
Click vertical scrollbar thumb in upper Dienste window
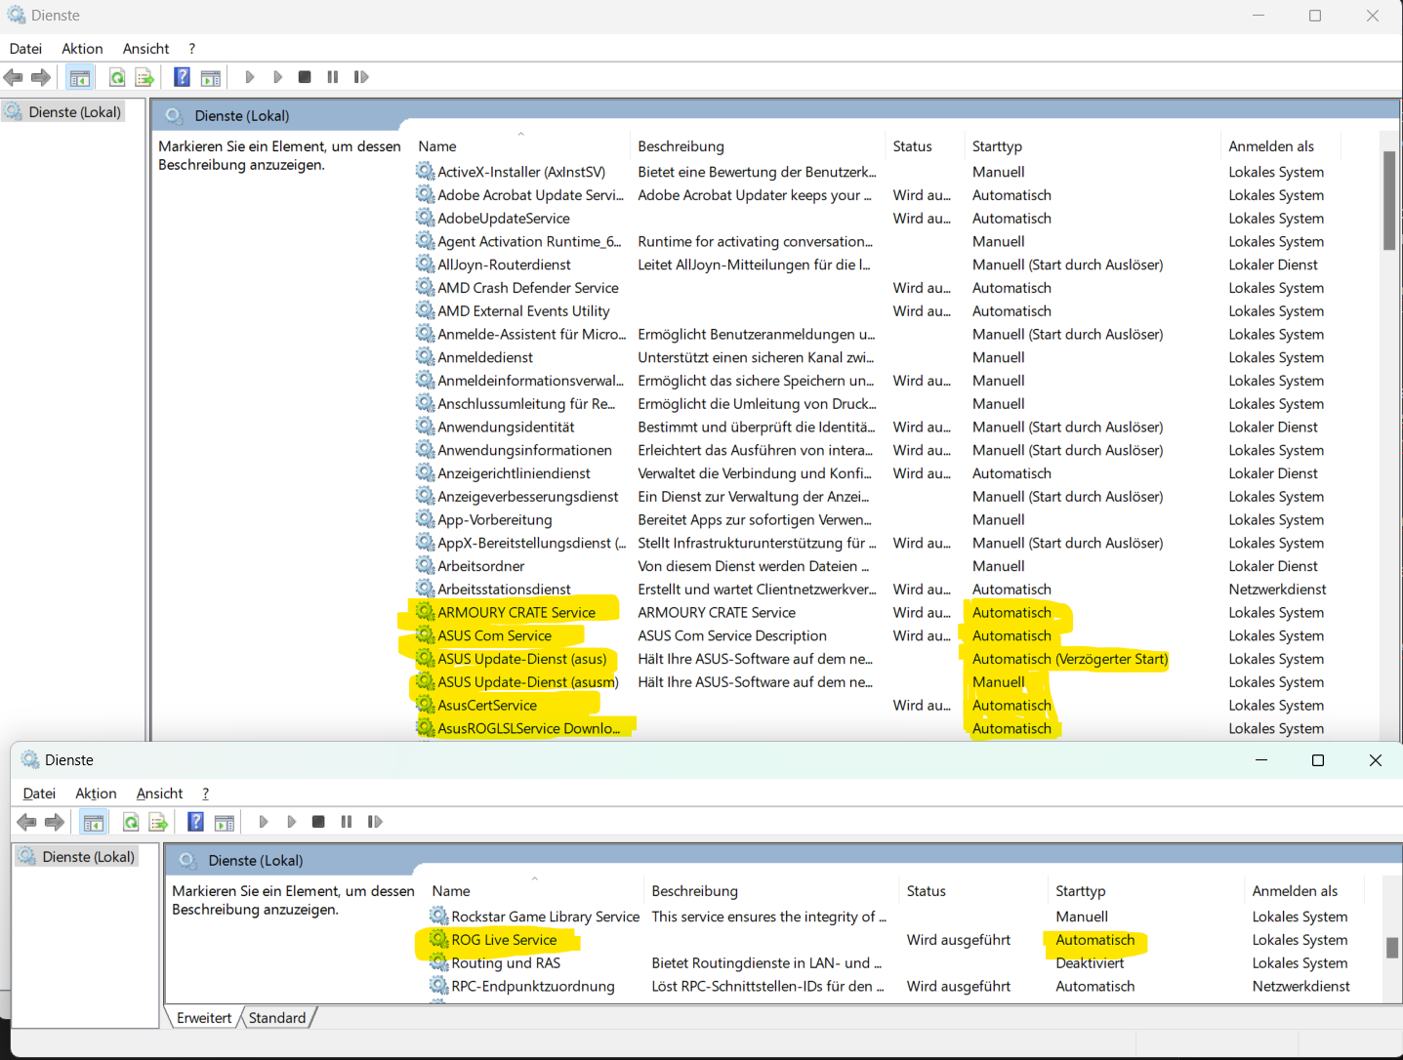tap(1389, 201)
